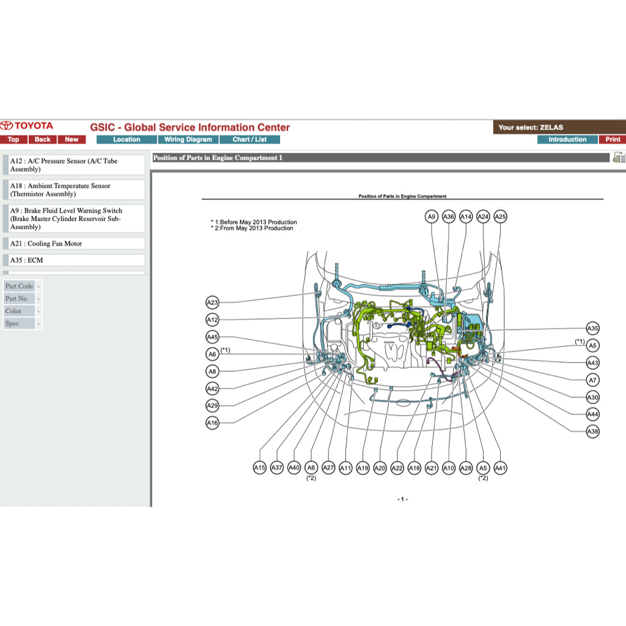Choose A21 Cooling Fan Motor in list
The height and width of the screenshot is (626, 626).
[x=76, y=243]
